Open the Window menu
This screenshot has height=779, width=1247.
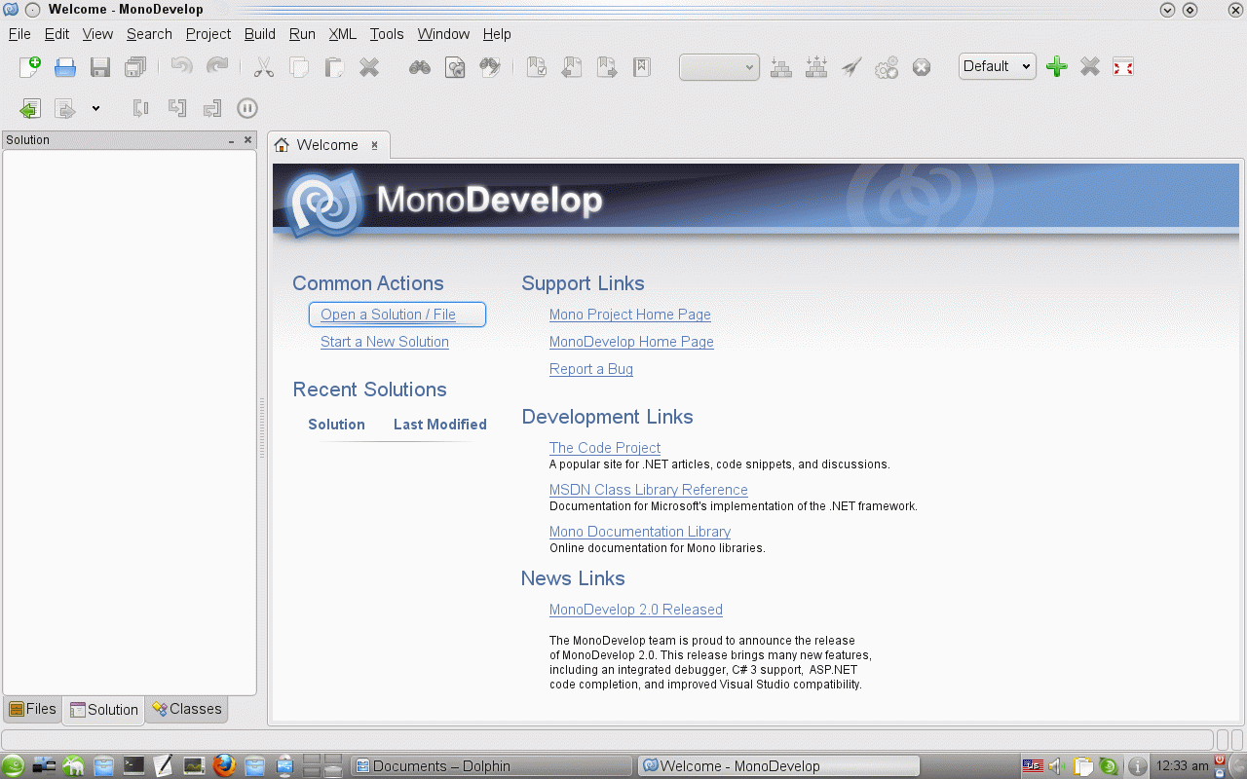[443, 34]
